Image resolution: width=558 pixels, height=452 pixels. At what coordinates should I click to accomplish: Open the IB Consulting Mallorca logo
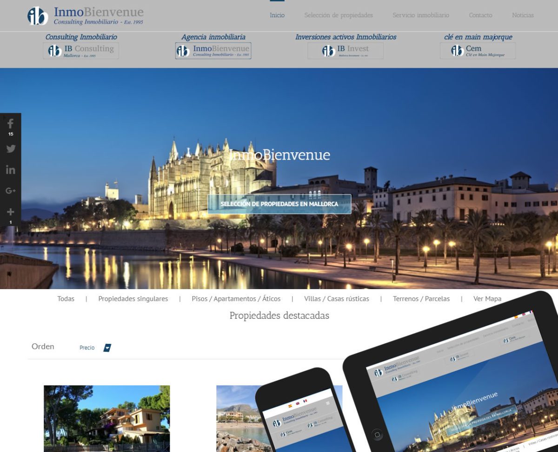coord(81,51)
